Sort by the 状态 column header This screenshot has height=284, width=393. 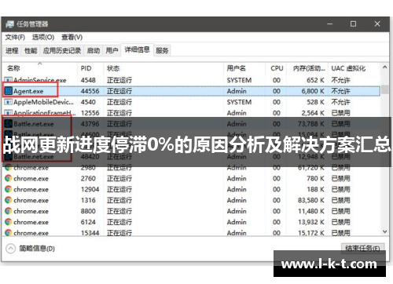click(x=163, y=68)
